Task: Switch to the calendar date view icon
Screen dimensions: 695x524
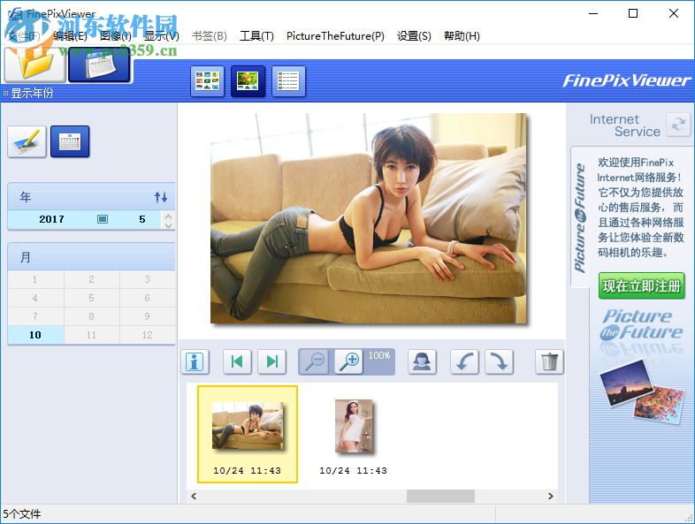Action: [100, 65]
